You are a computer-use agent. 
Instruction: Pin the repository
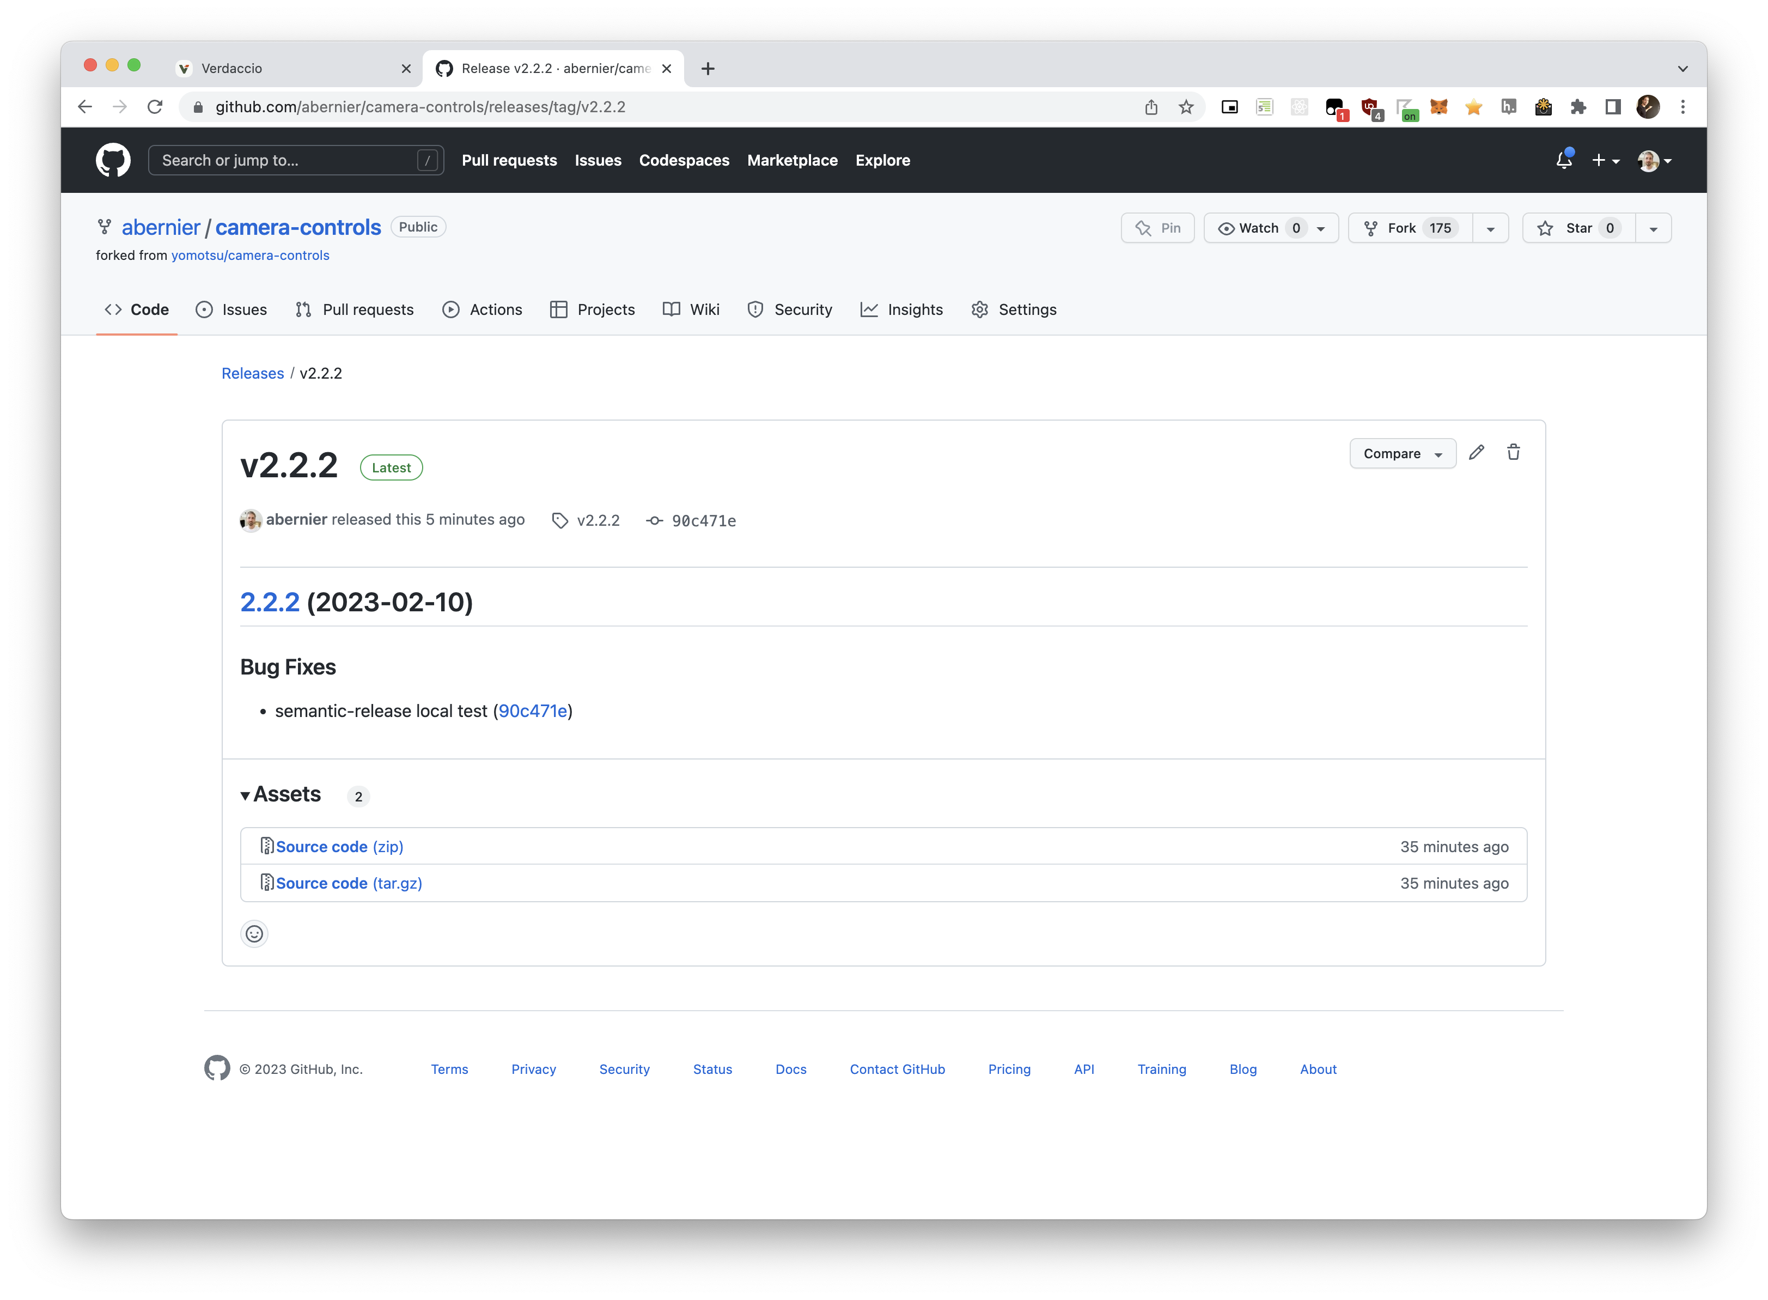tap(1157, 228)
